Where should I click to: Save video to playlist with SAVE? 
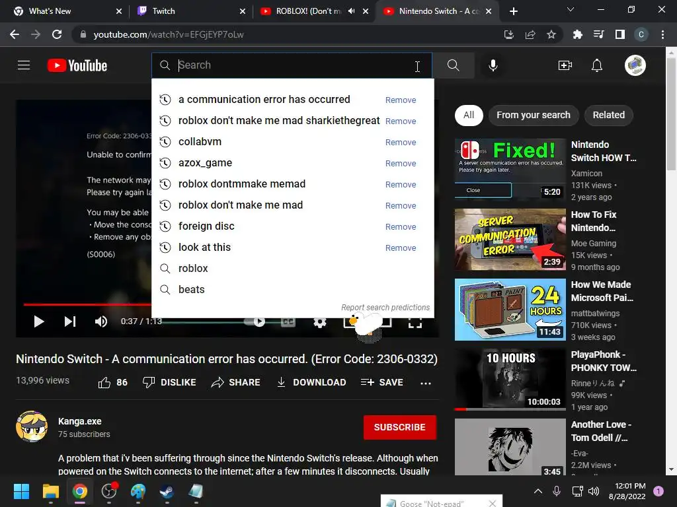tap(381, 382)
